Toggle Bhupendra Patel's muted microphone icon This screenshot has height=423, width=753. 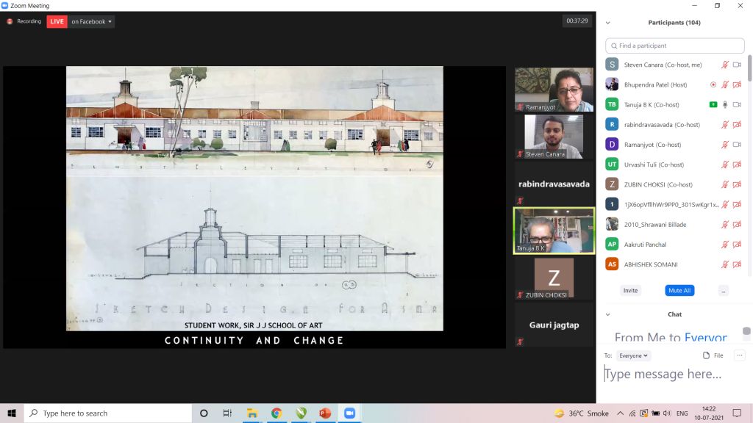(x=725, y=85)
